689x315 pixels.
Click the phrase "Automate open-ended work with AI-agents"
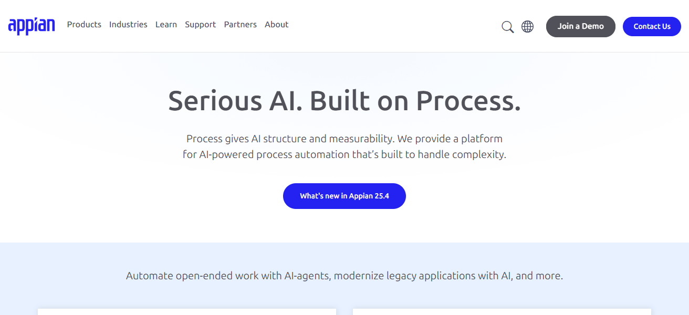click(228, 276)
